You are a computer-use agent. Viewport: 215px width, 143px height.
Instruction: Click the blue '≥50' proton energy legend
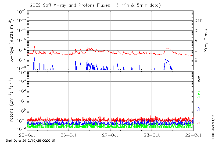tap(199, 107)
